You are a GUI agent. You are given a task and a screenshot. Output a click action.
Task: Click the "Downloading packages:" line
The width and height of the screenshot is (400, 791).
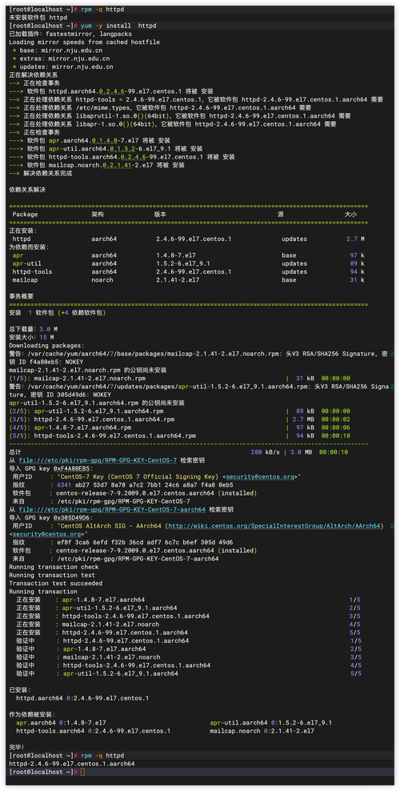click(47, 346)
